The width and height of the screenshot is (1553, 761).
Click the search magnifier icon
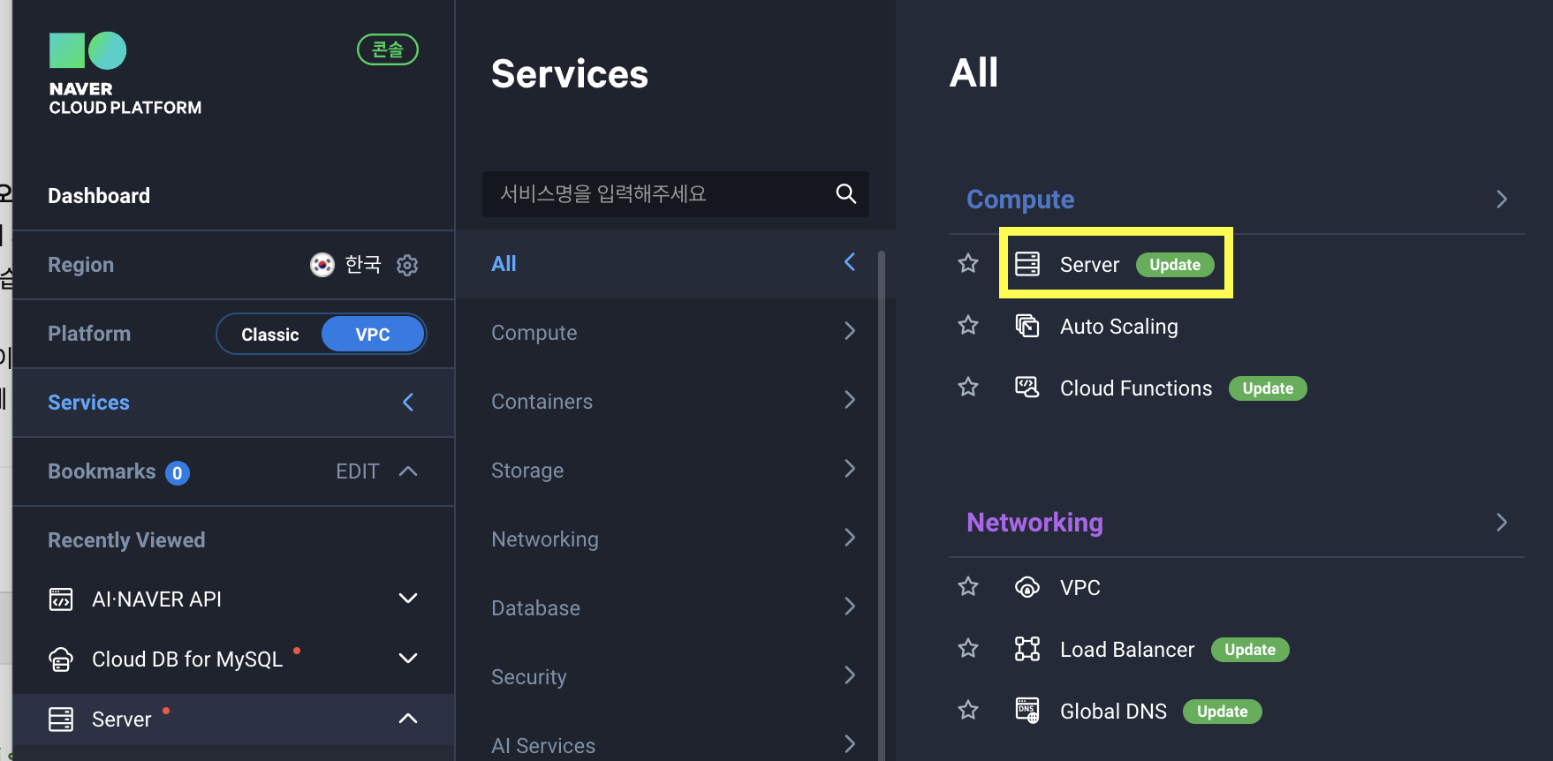click(846, 193)
